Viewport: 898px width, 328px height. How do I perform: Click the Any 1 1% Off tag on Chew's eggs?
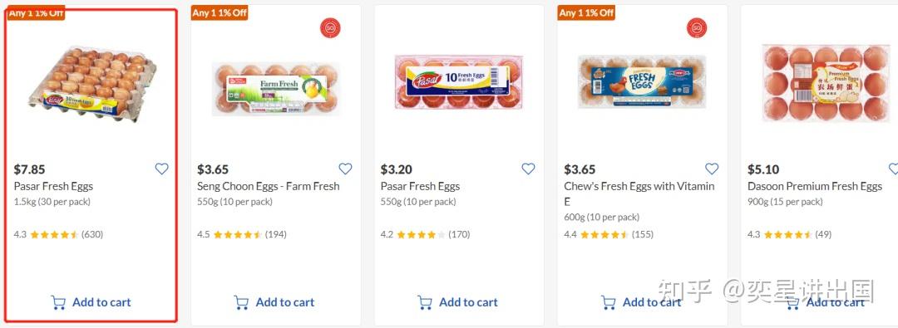tap(586, 12)
